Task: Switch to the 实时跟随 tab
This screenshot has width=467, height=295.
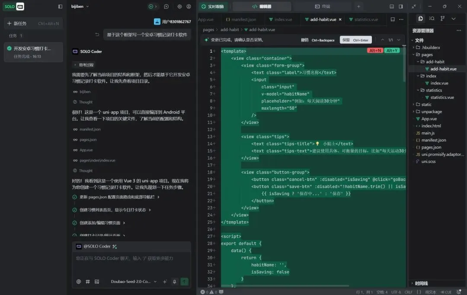Action: pyautogui.click(x=213, y=6)
